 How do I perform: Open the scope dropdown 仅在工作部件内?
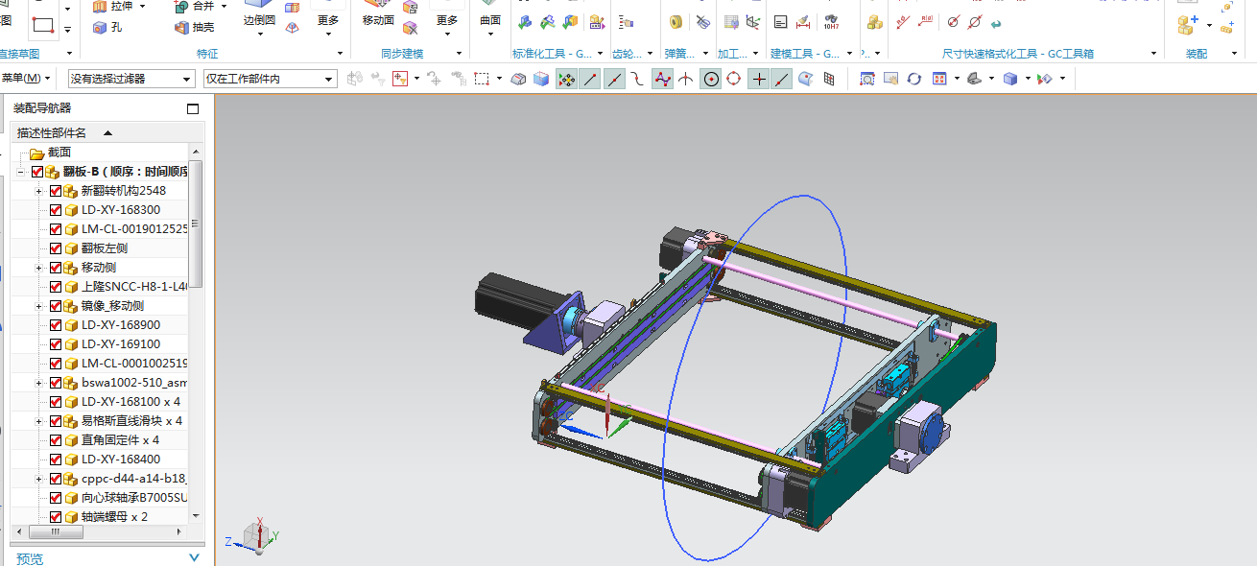270,79
